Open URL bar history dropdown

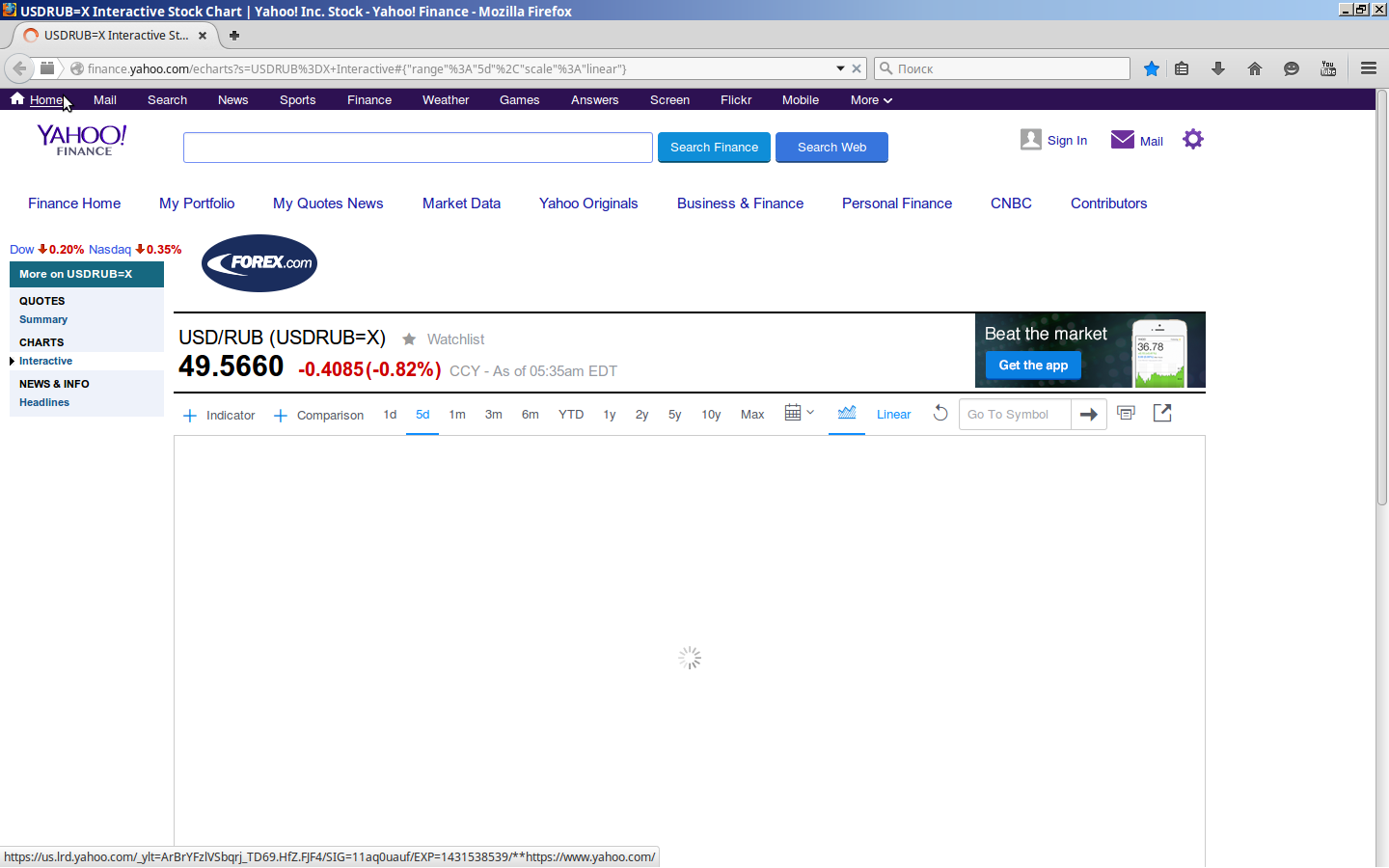pos(840,68)
